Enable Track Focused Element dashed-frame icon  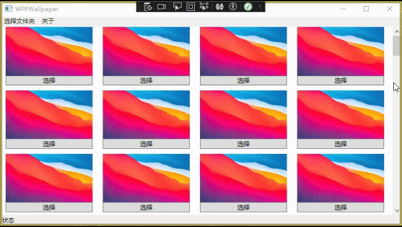point(204,7)
